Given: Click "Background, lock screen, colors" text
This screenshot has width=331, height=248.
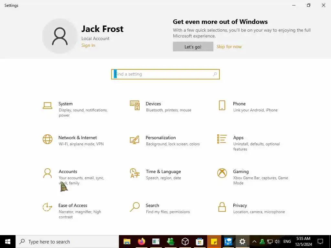Looking at the screenshot, I should click(173, 144).
